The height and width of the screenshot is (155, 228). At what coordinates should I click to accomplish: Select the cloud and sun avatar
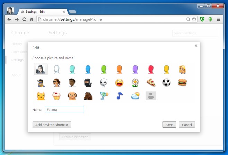(x=135, y=96)
